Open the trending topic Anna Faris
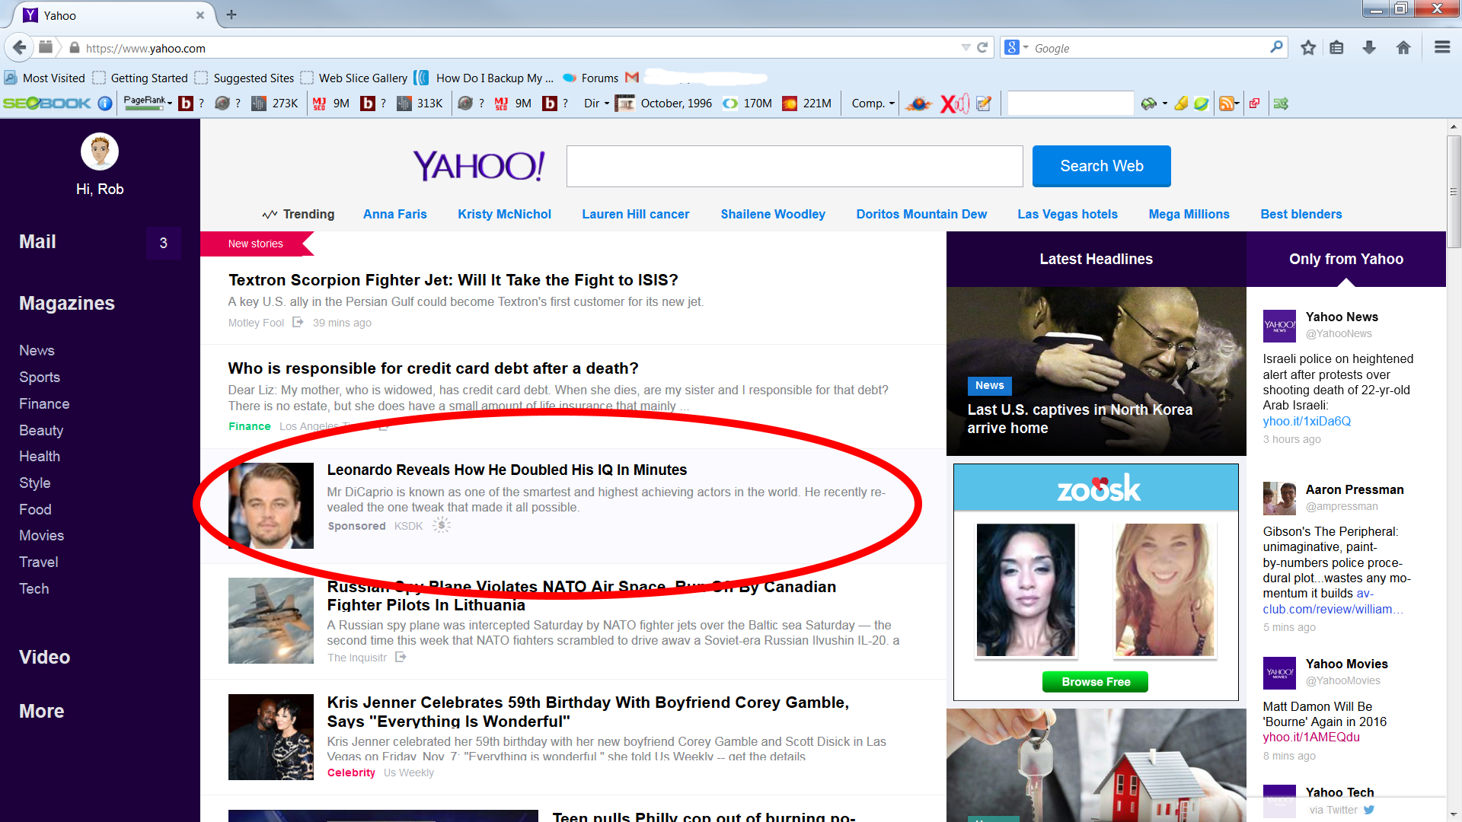The image size is (1462, 822). click(x=394, y=214)
